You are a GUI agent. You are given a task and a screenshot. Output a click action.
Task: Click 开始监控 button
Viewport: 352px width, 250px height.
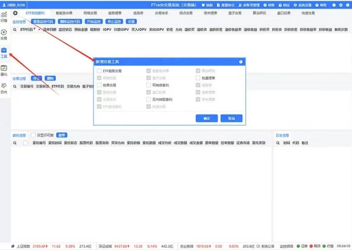pos(94,22)
